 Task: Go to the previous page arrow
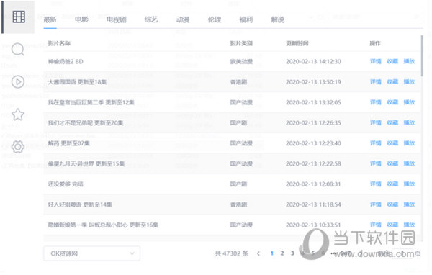(x=258, y=253)
